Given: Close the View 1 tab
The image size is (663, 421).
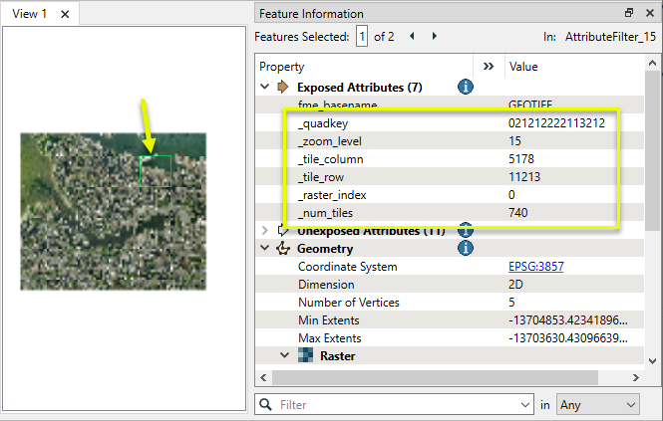Looking at the screenshot, I should 65,14.
